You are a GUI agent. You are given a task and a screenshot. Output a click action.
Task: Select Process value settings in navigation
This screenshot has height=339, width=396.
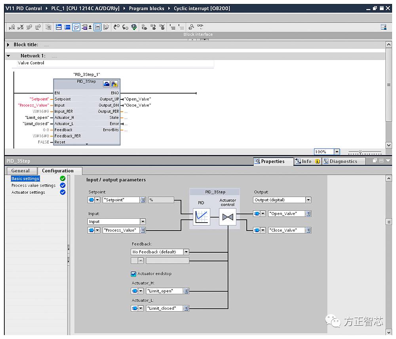(34, 185)
